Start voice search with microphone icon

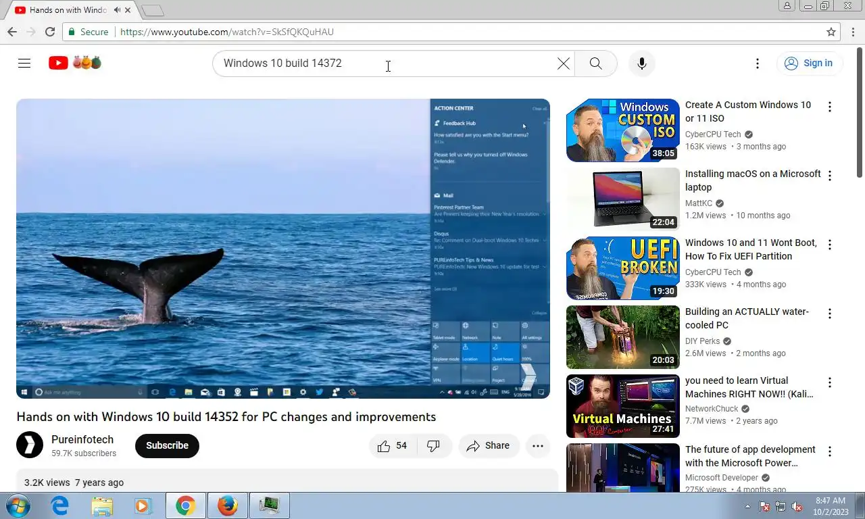[642, 63]
